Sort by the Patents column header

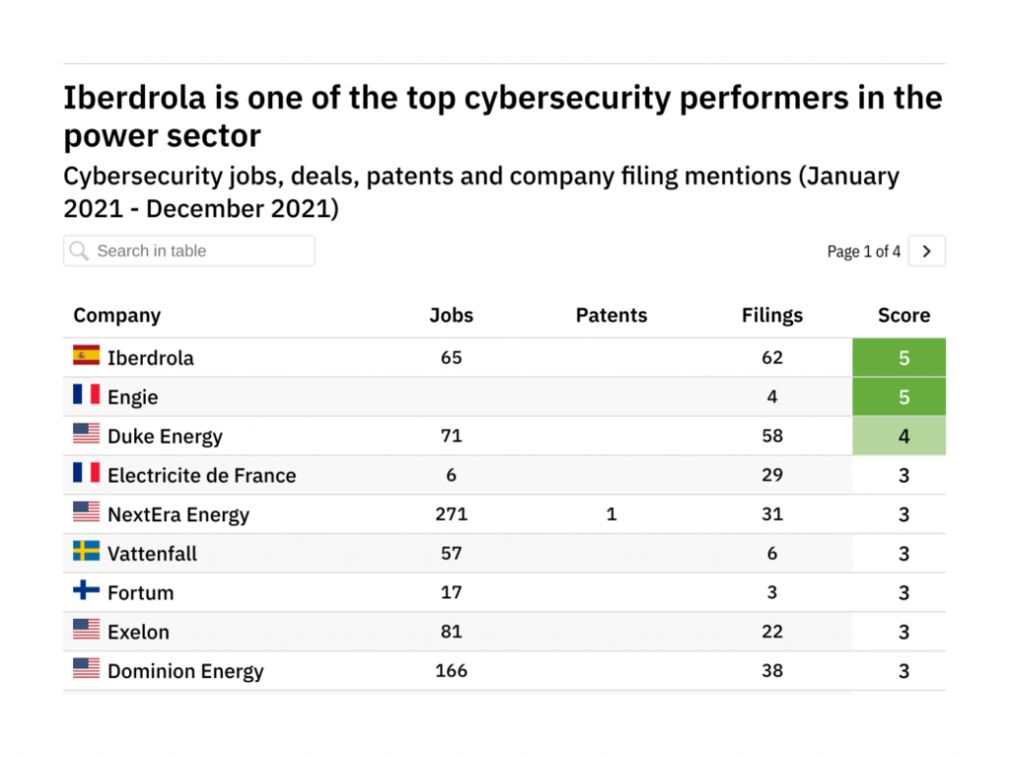[611, 315]
